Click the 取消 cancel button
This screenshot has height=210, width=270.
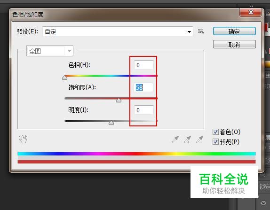pyautogui.click(x=234, y=45)
